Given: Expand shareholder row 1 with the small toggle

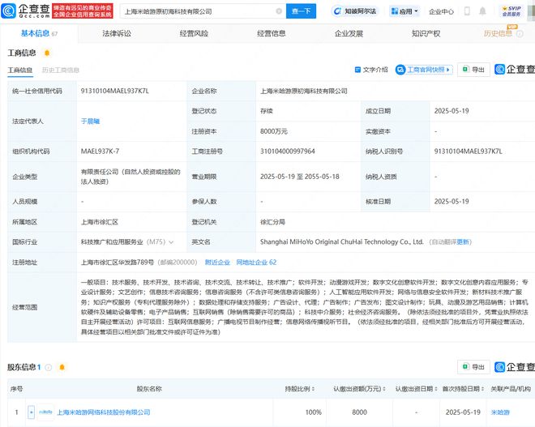Looking at the screenshot, I should pyautogui.click(x=31, y=412).
